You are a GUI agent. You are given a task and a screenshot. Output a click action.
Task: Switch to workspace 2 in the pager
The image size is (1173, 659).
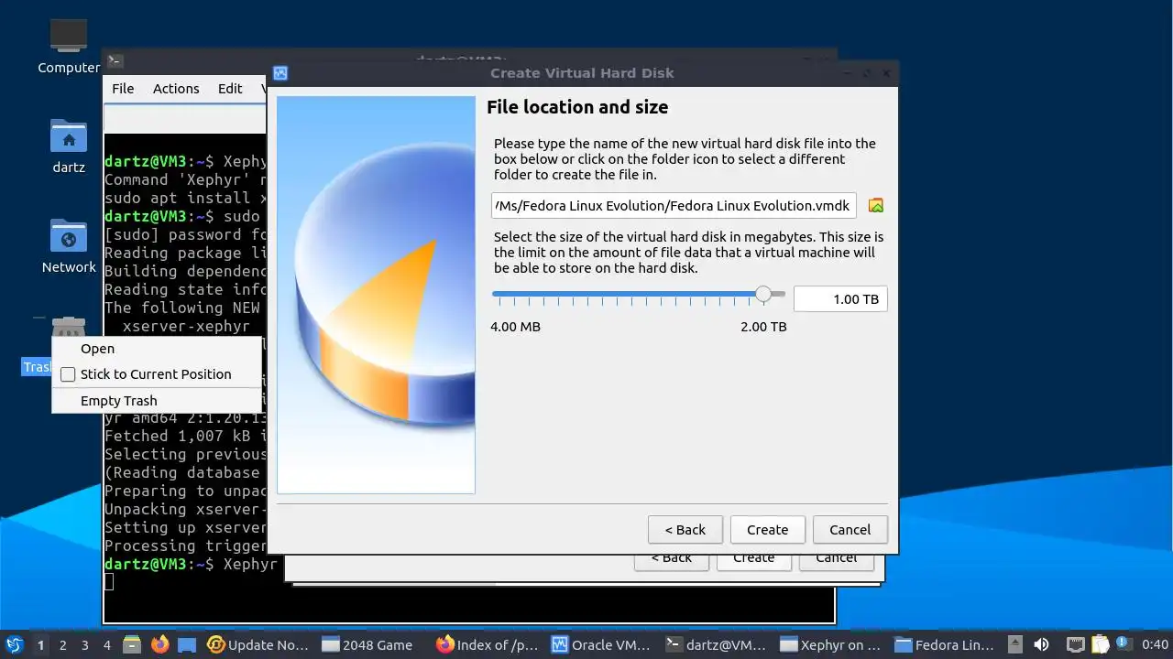(62, 645)
